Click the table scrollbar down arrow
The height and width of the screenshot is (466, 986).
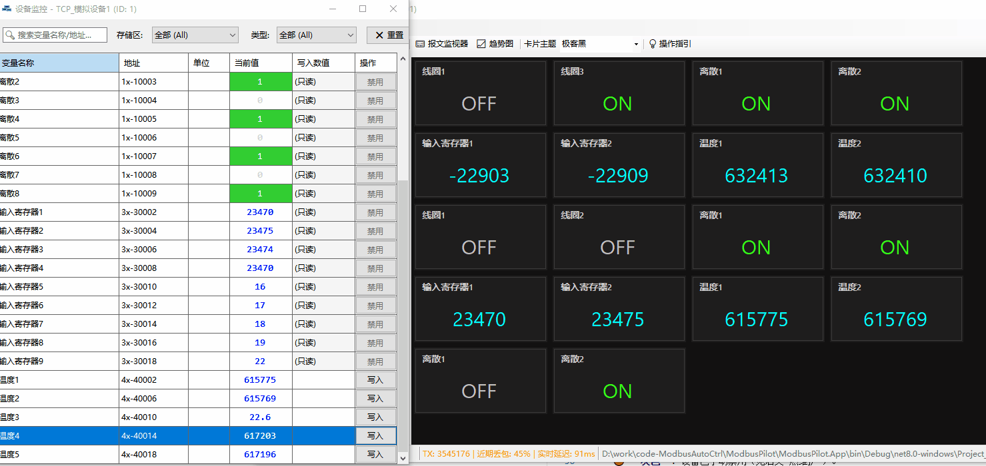pyautogui.click(x=403, y=459)
